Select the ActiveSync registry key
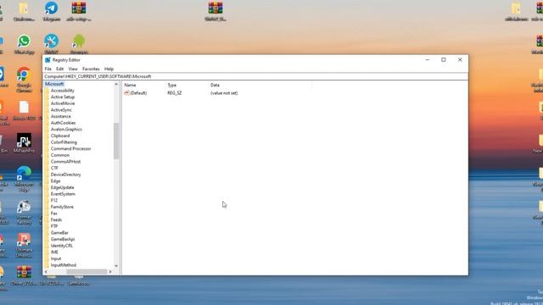This screenshot has width=543, height=305. tap(61, 110)
